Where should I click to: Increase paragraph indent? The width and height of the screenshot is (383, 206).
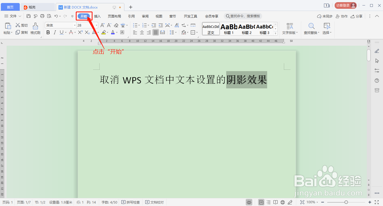coord(161,25)
